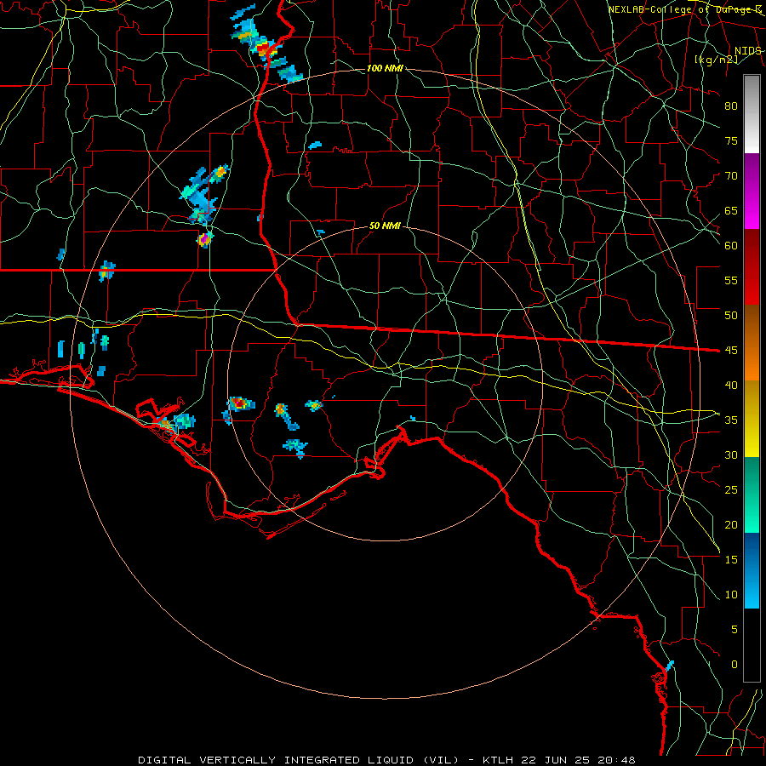
Task: Click the 25 value on the color scale
Action: pyautogui.click(x=731, y=490)
